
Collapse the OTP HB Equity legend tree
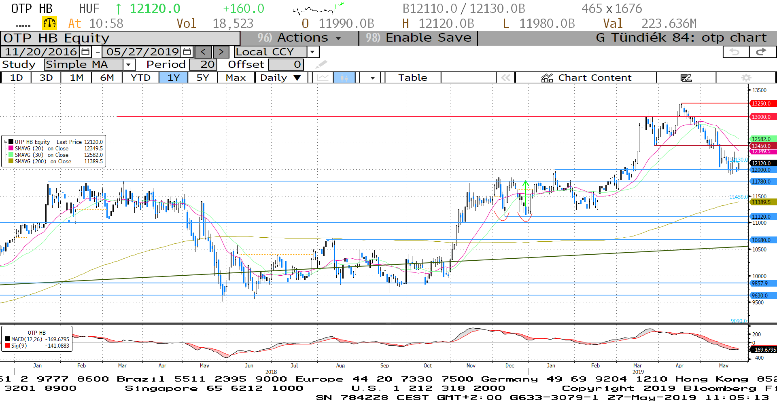pos(6,142)
